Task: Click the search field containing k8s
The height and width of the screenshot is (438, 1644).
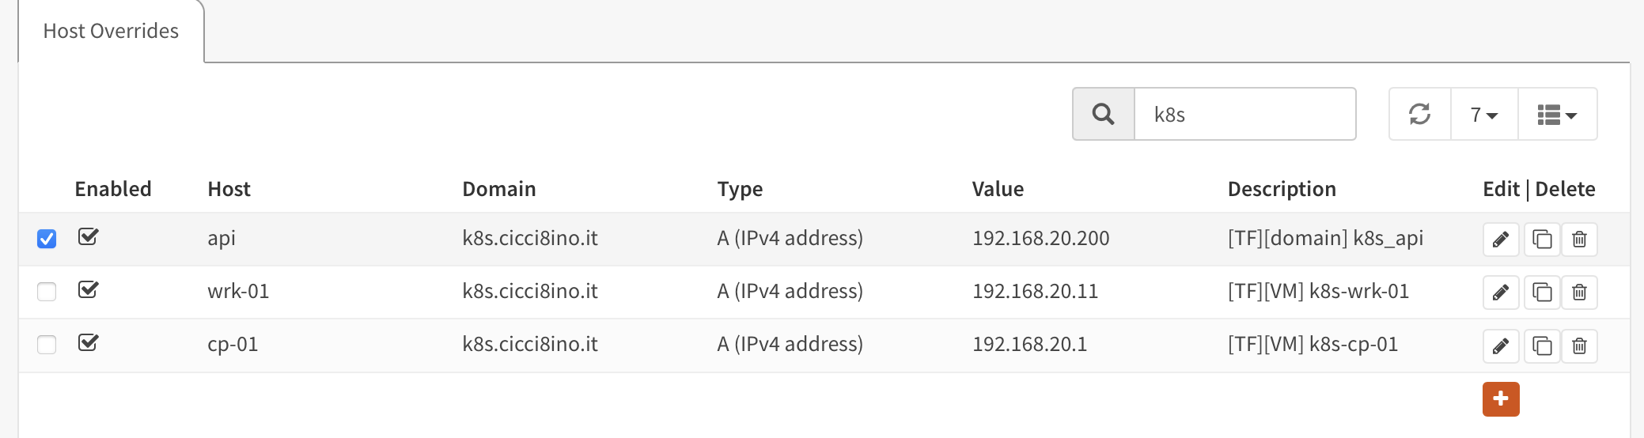Action: pos(1245,115)
